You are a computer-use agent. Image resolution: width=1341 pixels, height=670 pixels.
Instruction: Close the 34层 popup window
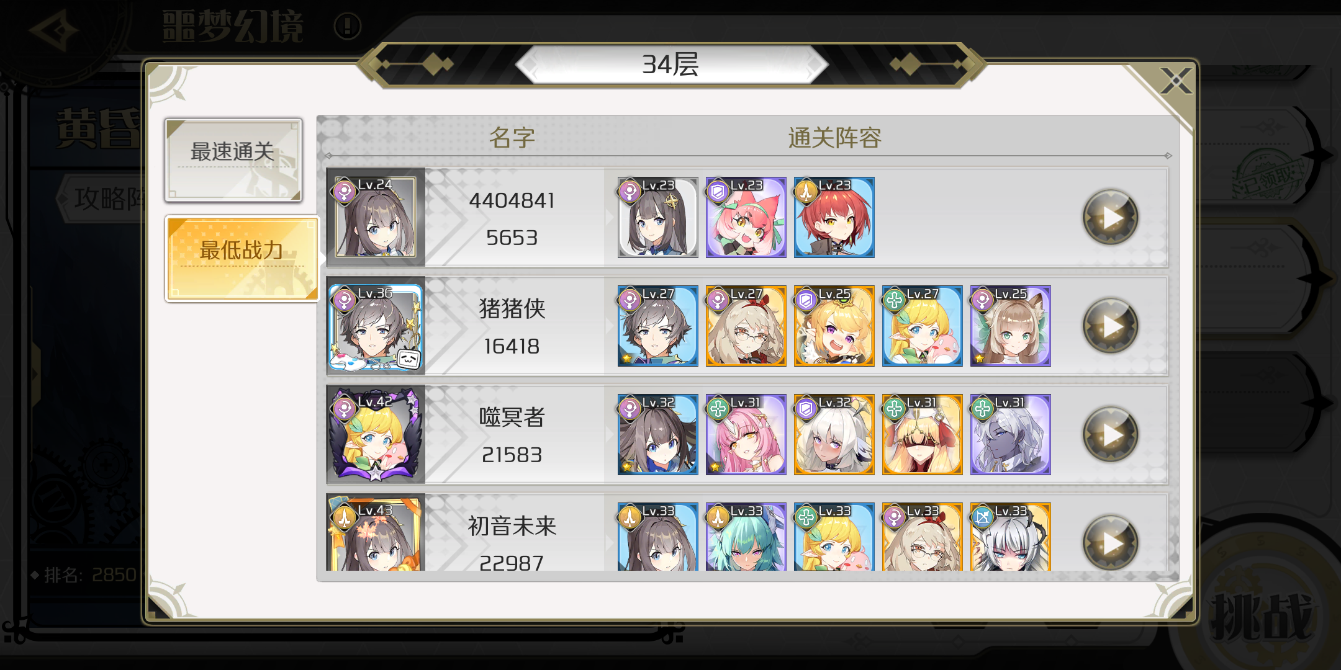1176,81
